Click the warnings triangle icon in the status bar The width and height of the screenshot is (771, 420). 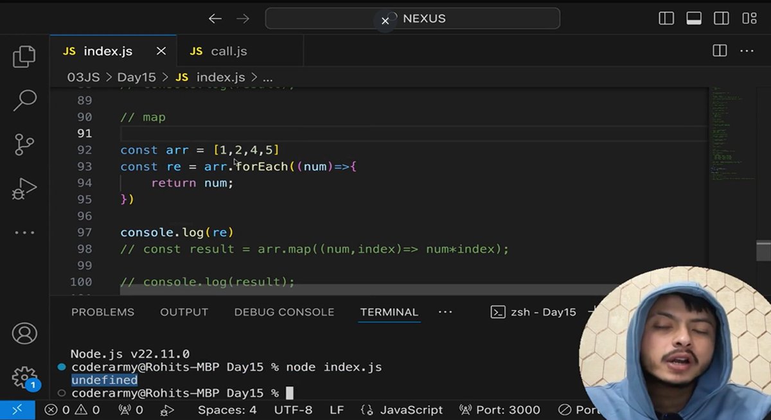[x=80, y=410]
